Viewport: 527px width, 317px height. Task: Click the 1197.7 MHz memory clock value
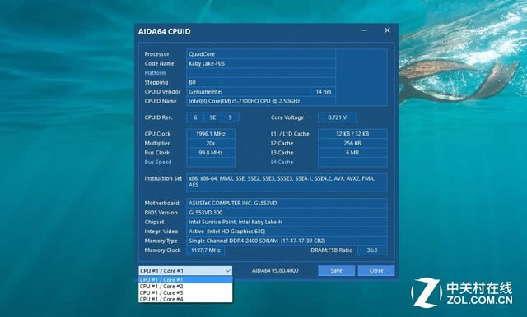[x=205, y=250]
